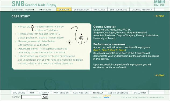Screen dimensions: 170x101
Task: Select the SNB Home tab
Action: (64, 9)
